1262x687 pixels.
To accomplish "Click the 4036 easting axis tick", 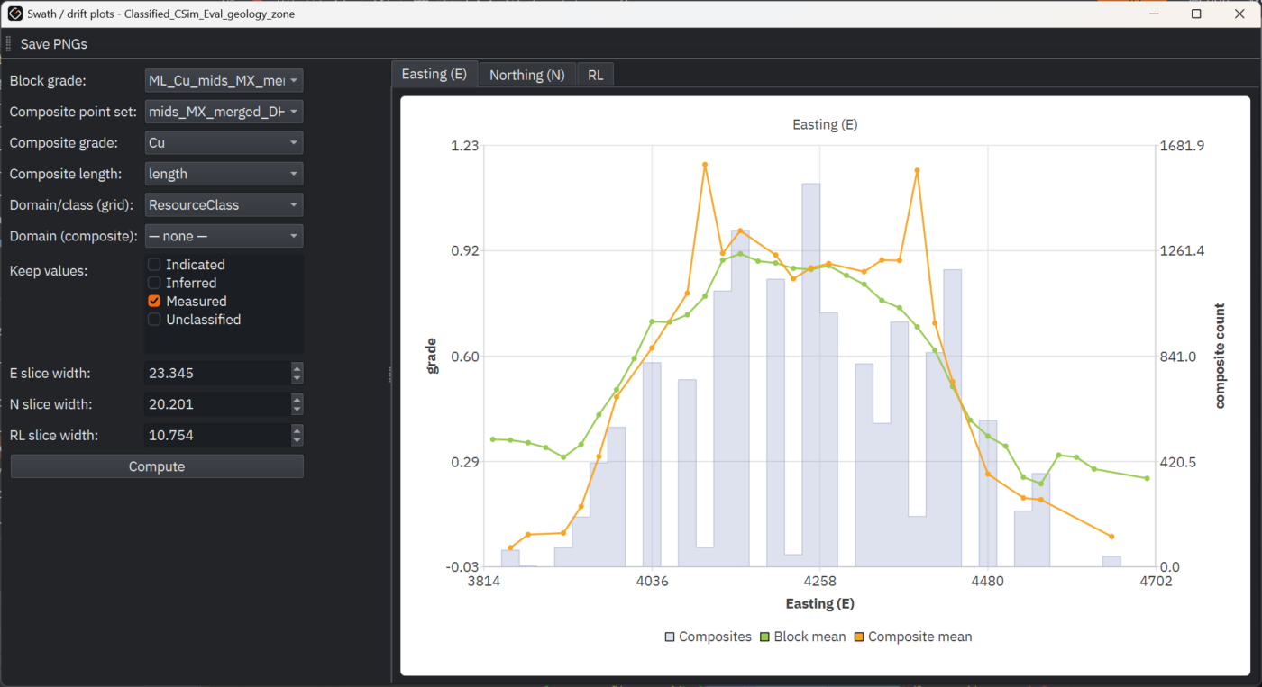I will (x=652, y=582).
